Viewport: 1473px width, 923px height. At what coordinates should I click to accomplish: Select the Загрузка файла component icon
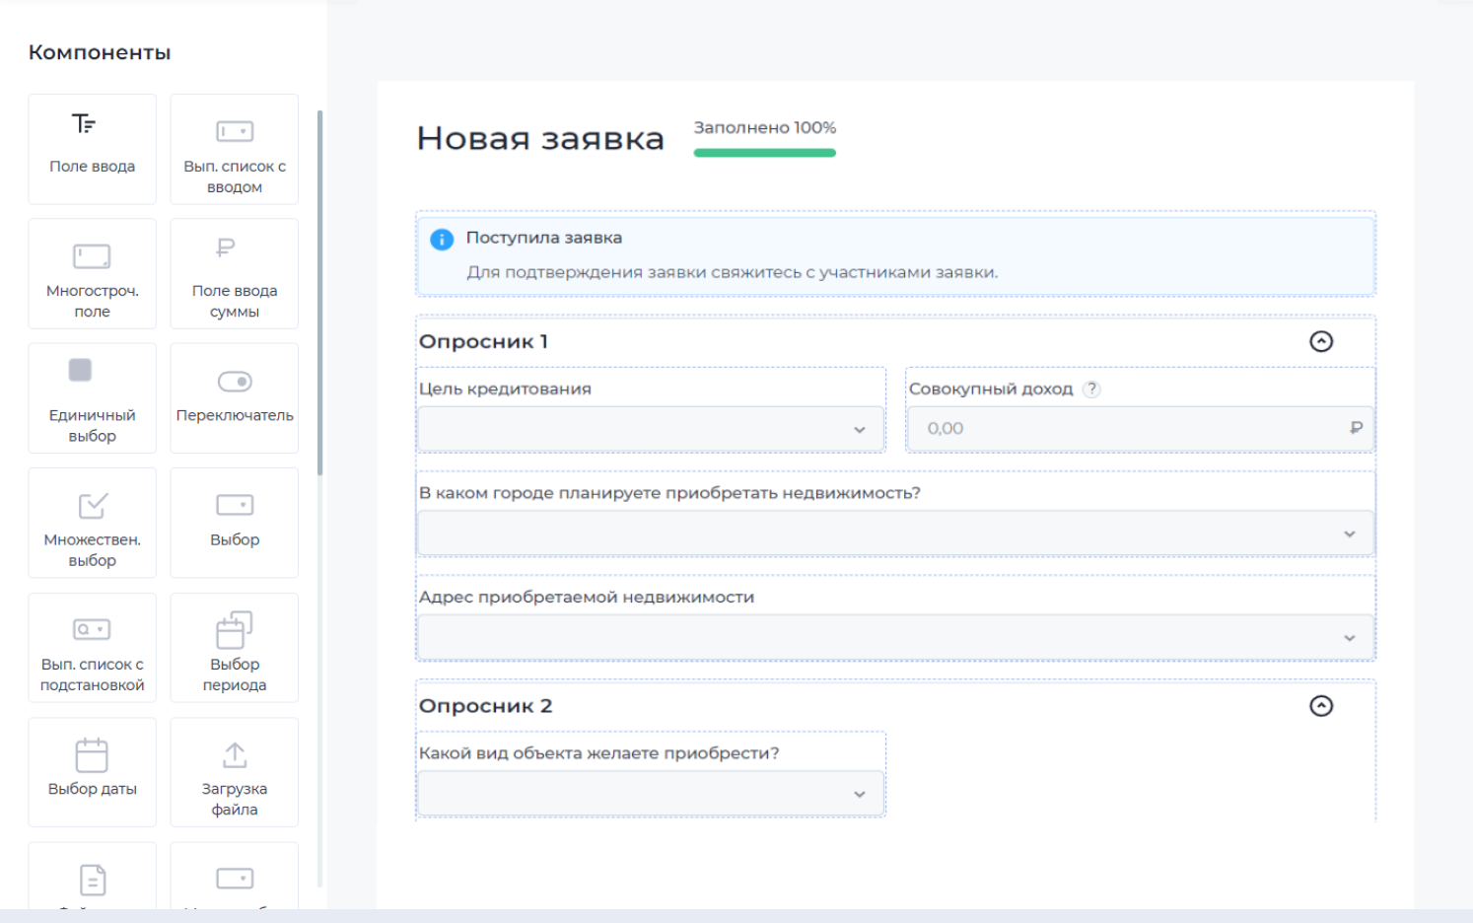(234, 755)
